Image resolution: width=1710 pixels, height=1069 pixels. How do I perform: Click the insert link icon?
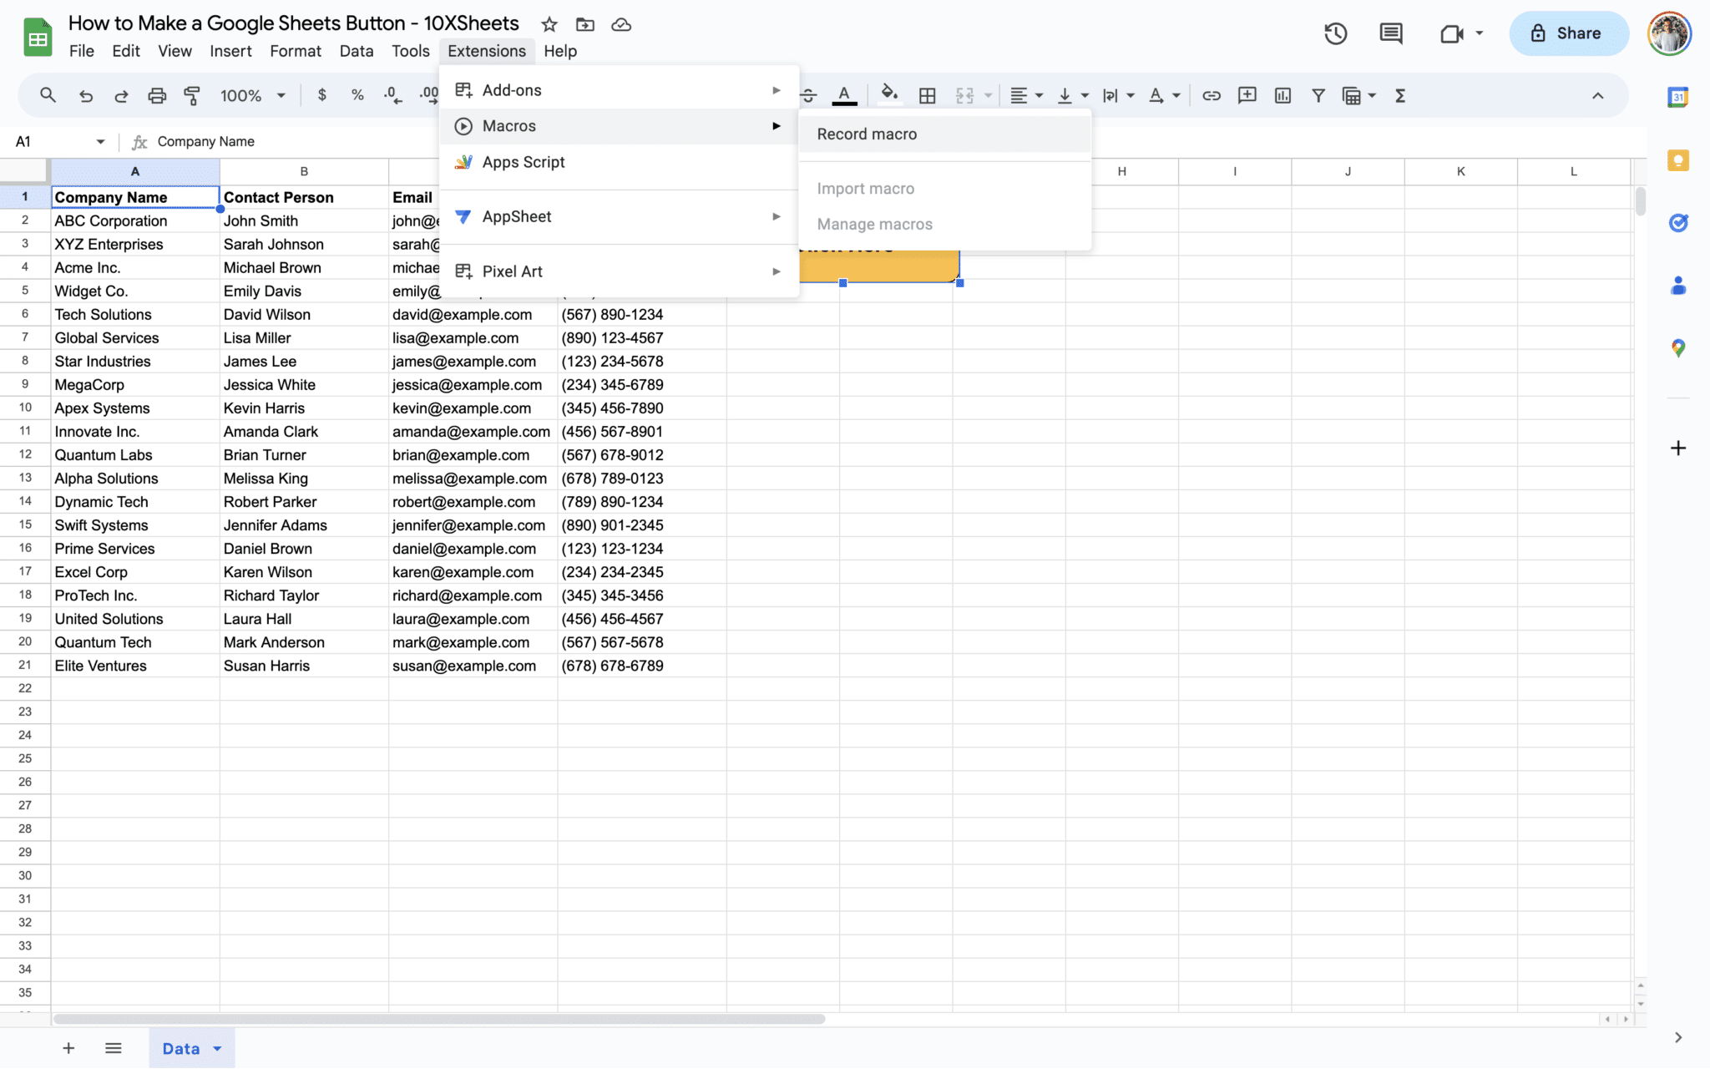pos(1211,95)
